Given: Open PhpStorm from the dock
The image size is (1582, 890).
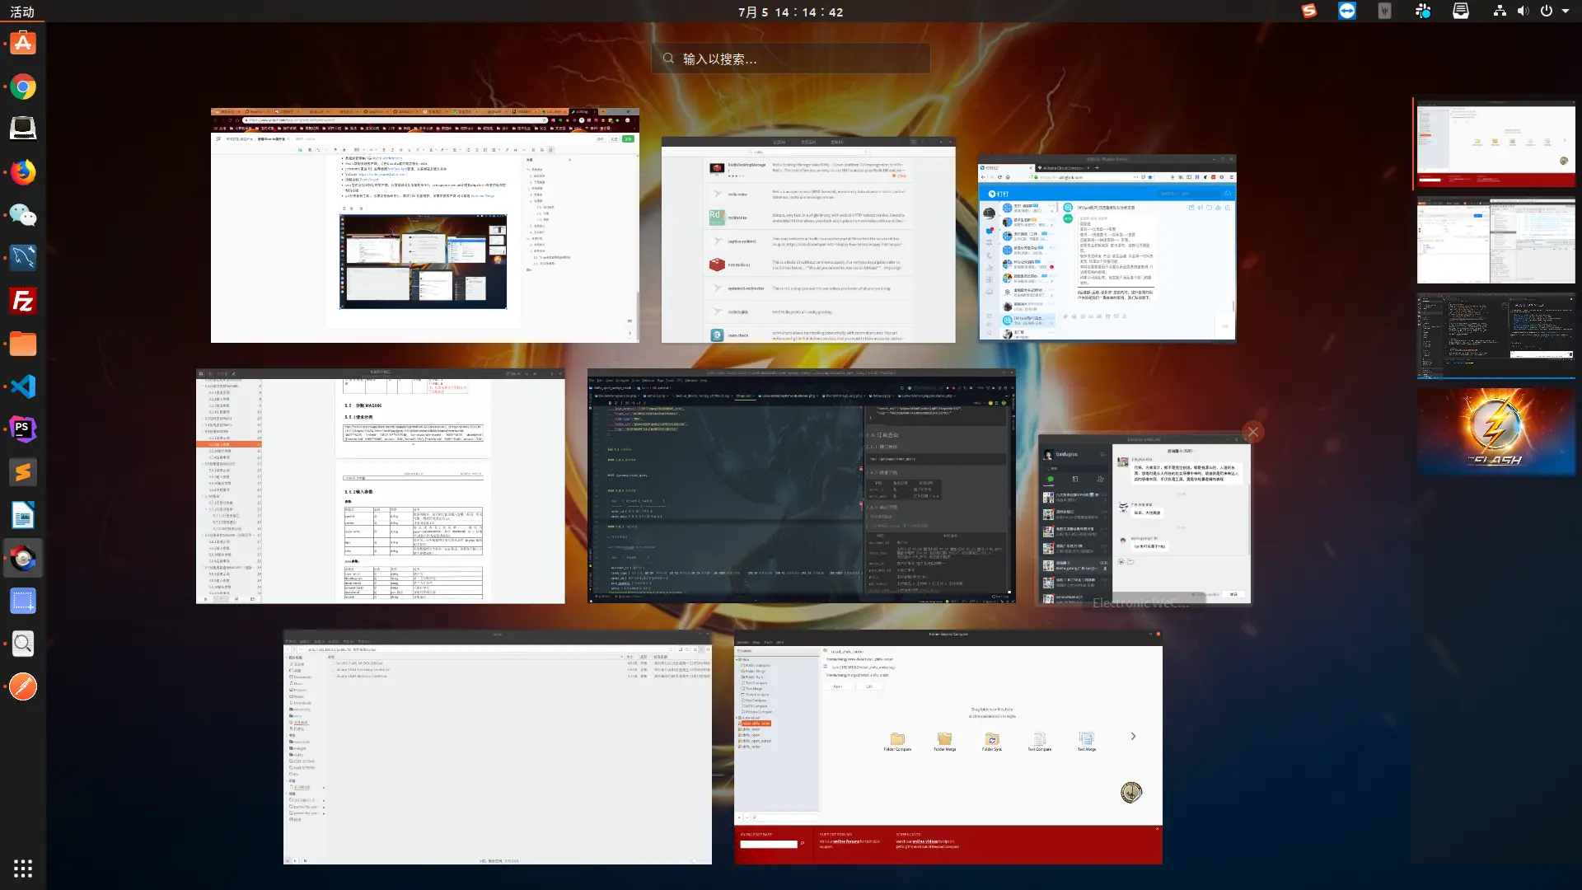Looking at the screenshot, I should pos(23,429).
